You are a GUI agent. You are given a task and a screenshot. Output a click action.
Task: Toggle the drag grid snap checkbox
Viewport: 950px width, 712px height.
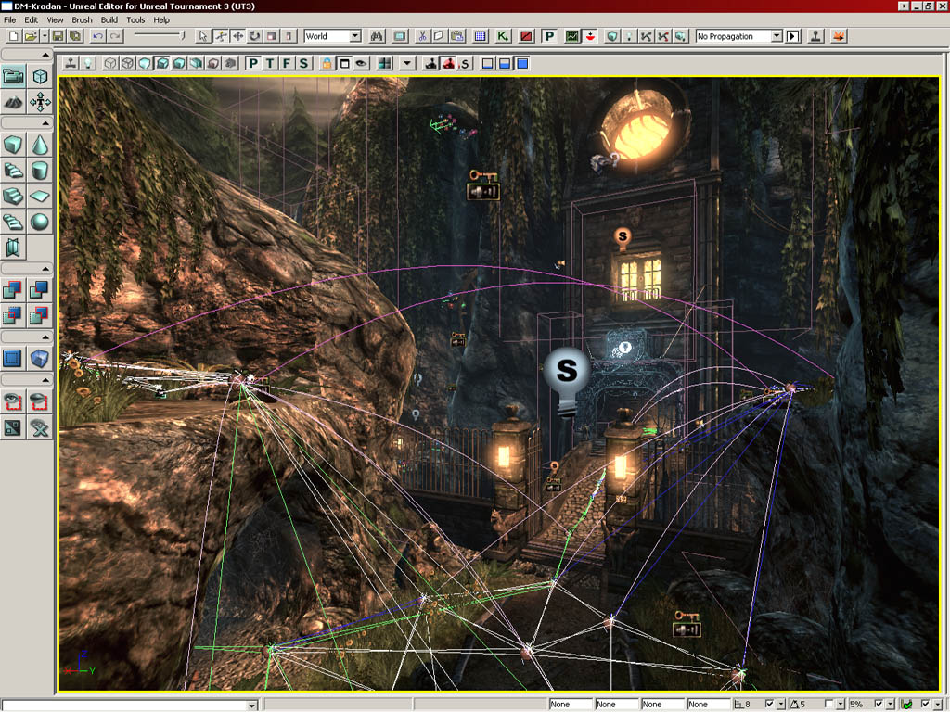768,705
